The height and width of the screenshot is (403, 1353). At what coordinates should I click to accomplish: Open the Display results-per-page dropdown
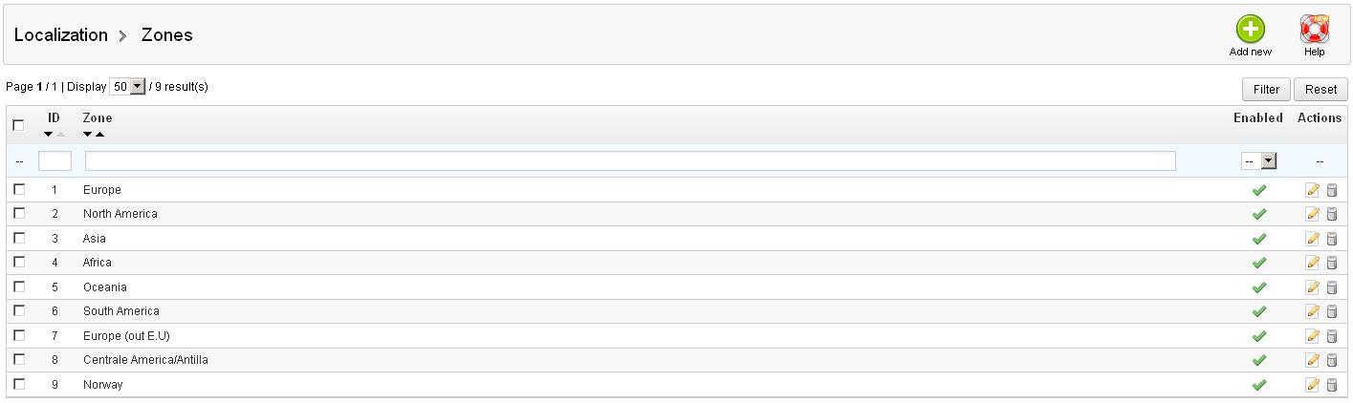pyautogui.click(x=128, y=87)
